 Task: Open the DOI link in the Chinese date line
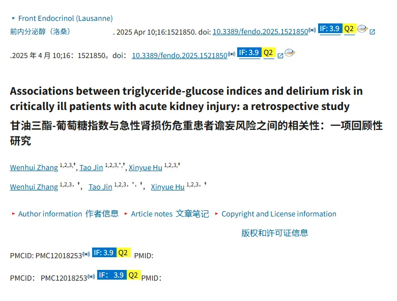coord(180,56)
